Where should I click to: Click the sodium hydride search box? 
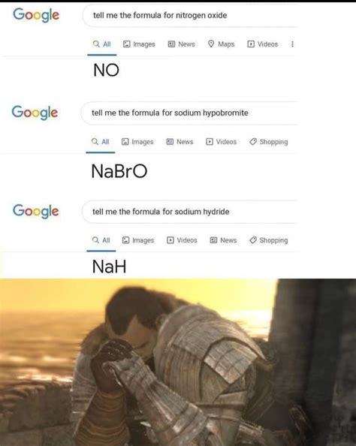189,212
